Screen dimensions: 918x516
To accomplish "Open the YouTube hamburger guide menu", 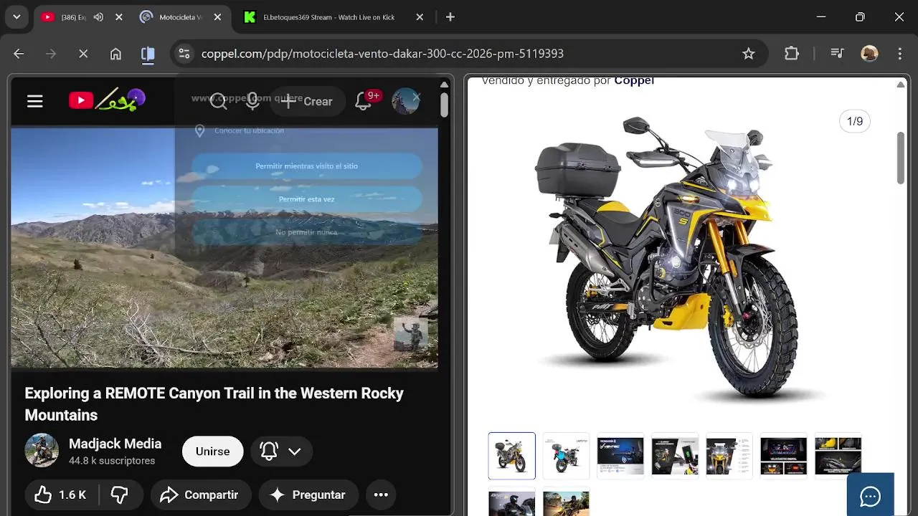I will (35, 101).
